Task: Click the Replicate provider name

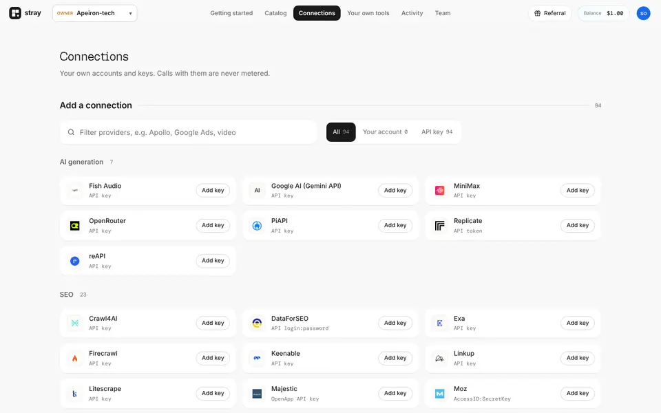Action: [468, 221]
